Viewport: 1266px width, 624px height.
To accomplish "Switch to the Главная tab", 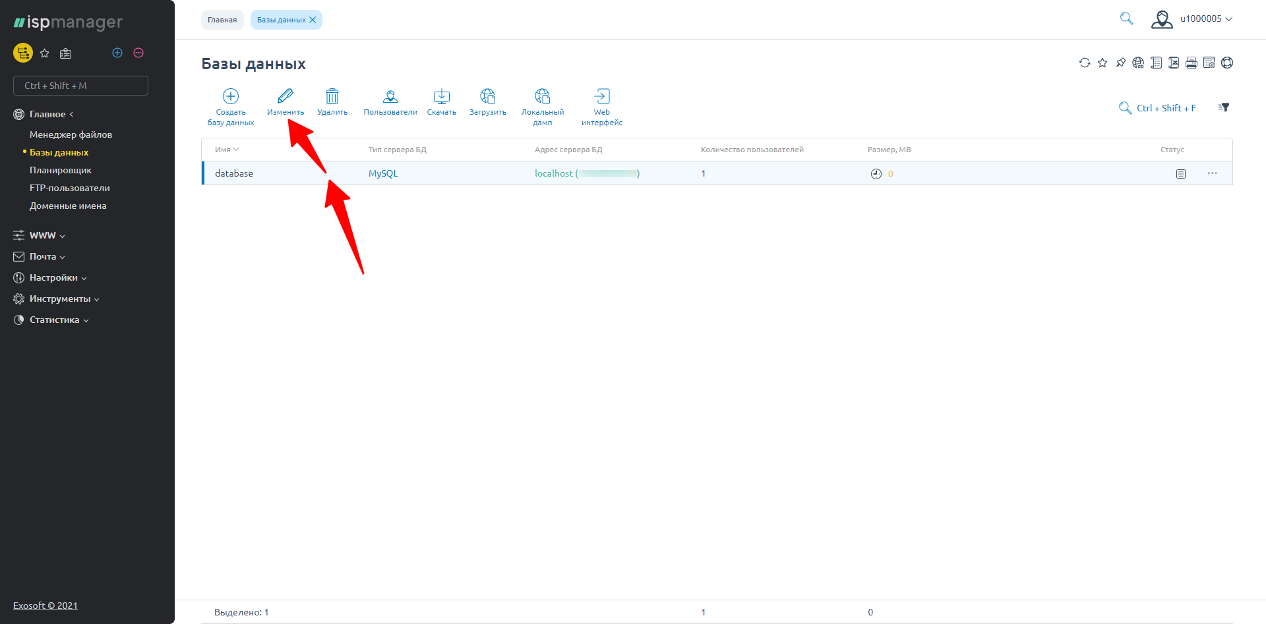I will point(222,20).
